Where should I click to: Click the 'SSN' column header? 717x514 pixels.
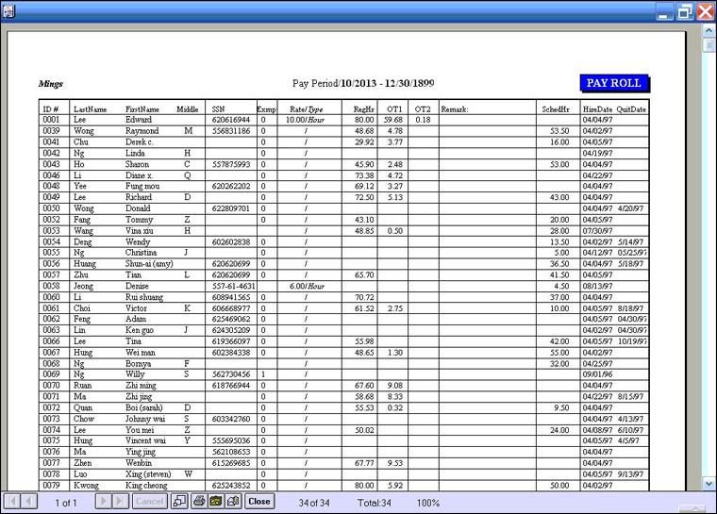(218, 109)
